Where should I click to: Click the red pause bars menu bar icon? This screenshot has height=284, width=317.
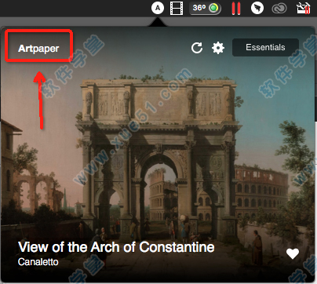click(236, 8)
